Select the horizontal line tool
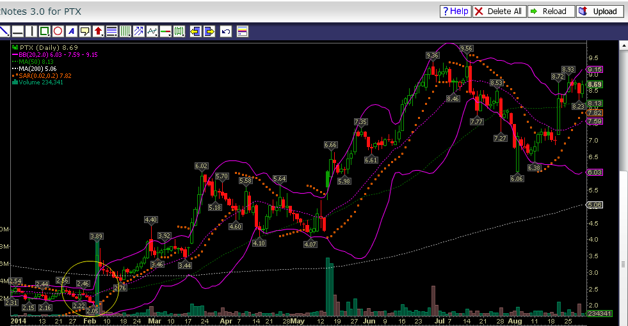628x326 pixels. [x=18, y=31]
